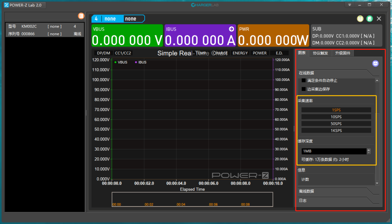
Task: Click the settings panel scrollbar down arrow
Action: (x=377, y=183)
